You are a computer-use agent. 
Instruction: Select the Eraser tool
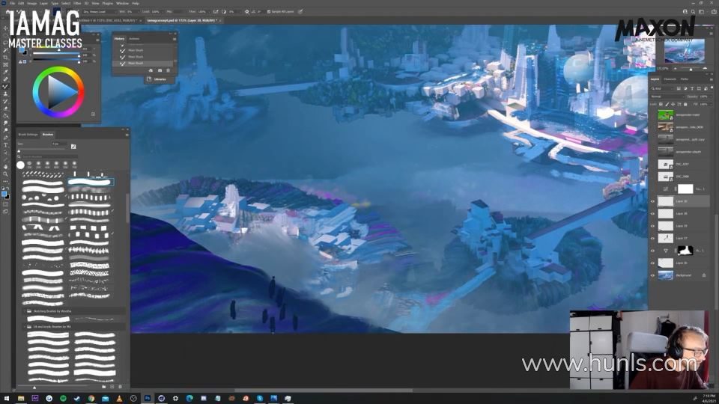pos(5,108)
